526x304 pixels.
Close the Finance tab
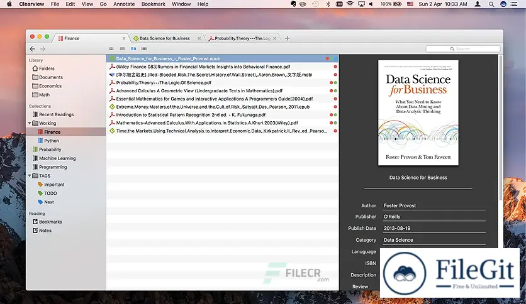tap(124, 38)
